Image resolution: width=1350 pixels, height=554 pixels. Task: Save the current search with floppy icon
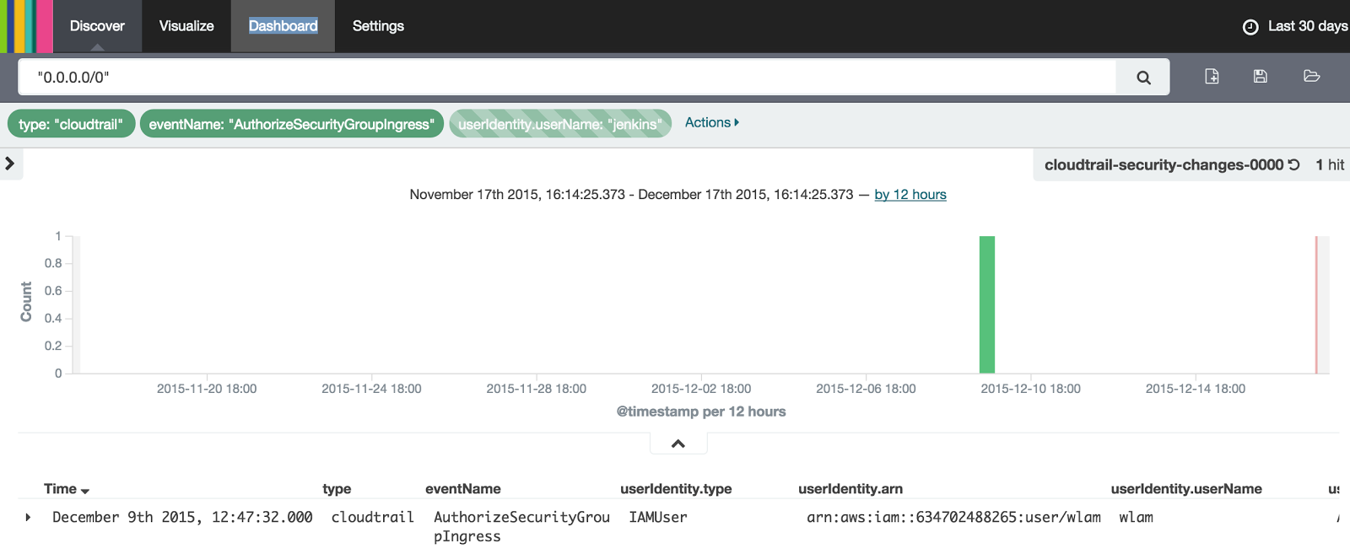pyautogui.click(x=1261, y=76)
